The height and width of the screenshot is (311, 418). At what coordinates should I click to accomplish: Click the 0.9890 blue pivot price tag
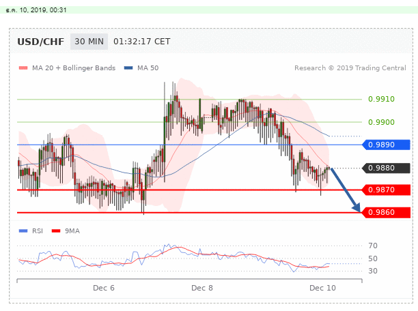pyautogui.click(x=386, y=145)
